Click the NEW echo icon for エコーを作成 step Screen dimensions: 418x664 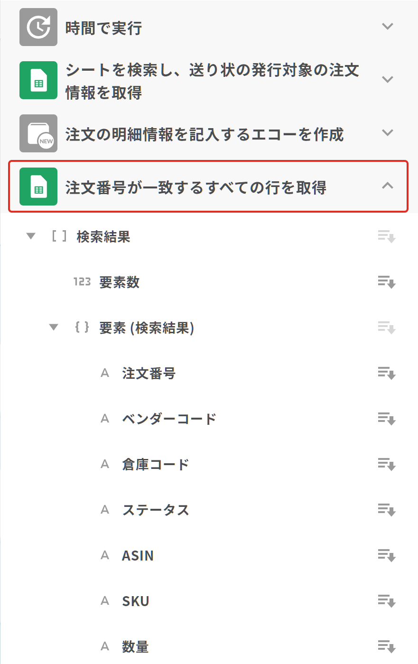38,133
